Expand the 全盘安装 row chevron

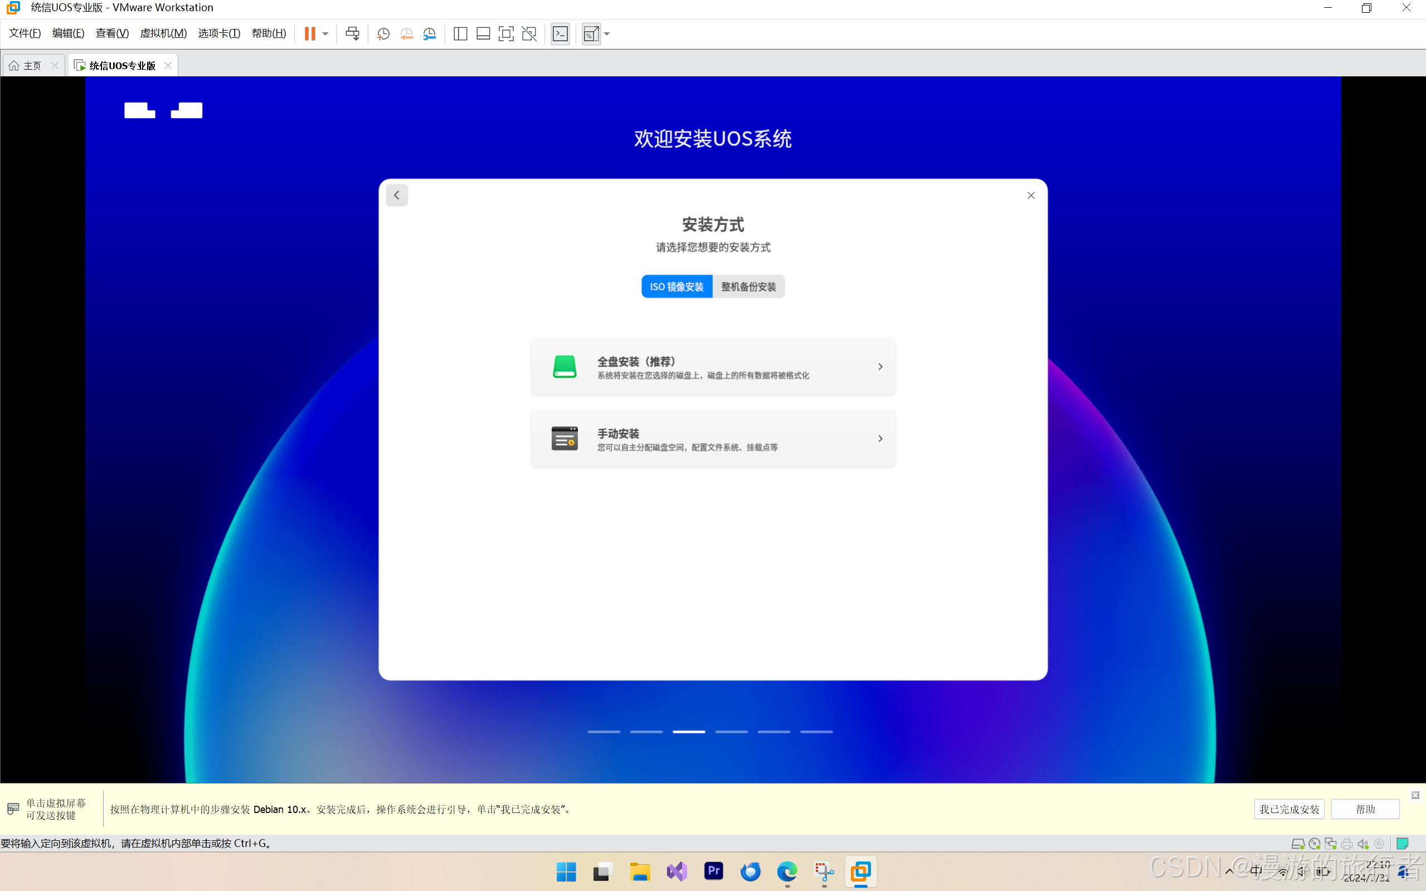point(880,367)
